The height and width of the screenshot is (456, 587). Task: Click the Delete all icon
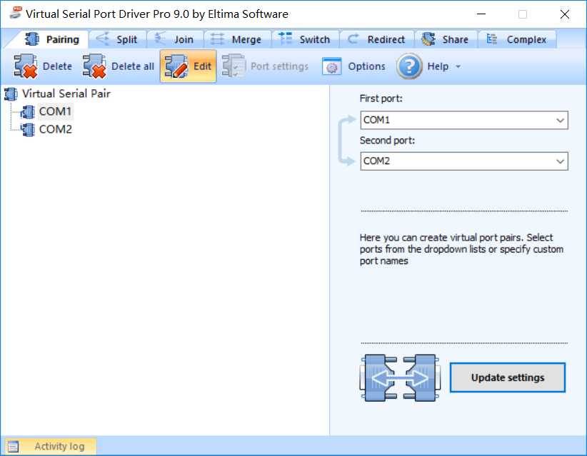(94, 66)
